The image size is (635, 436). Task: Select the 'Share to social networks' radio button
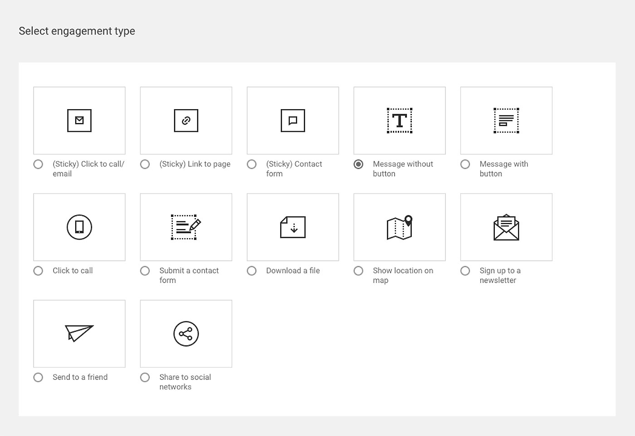pos(145,377)
